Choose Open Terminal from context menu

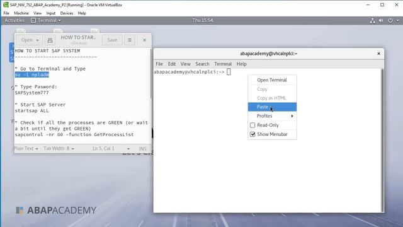click(272, 80)
